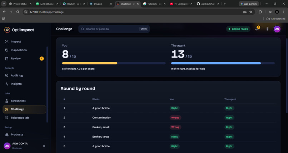Click the Audit log shield icon
The height and width of the screenshot is (153, 288).
pos(7,75)
